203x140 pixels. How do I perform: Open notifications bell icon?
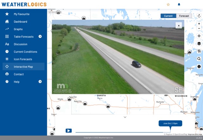(x=179, y=4)
